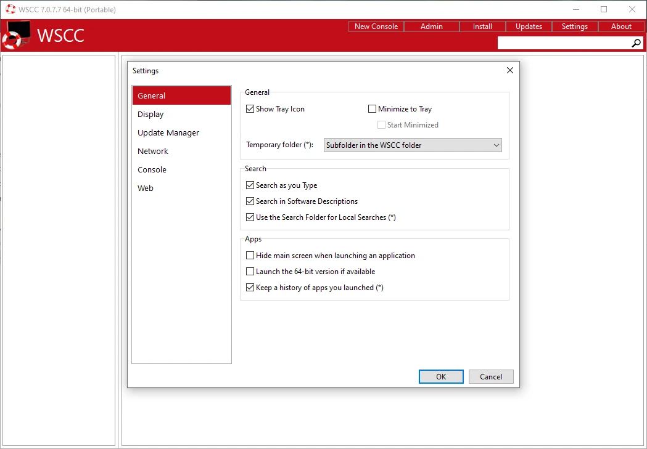Toggle the Show Tray Icon checkbox
The image size is (647, 449).
[x=250, y=109]
